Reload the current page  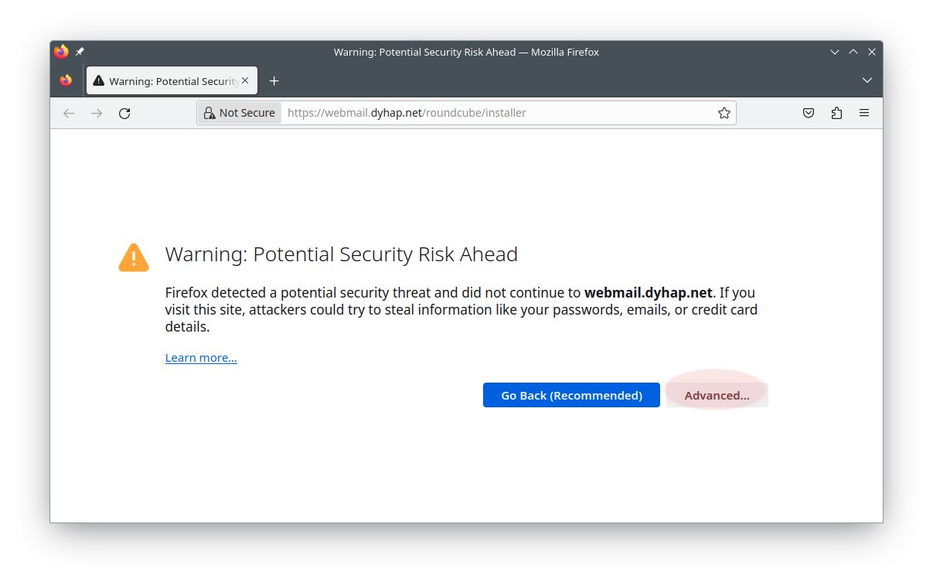pyautogui.click(x=124, y=113)
